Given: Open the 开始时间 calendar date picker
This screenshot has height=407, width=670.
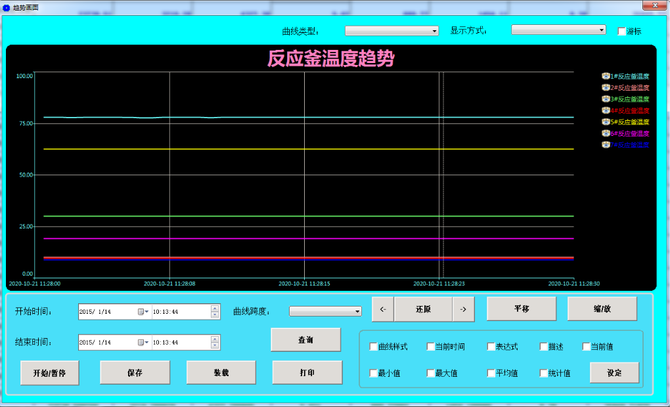Looking at the screenshot, I should pos(143,312).
